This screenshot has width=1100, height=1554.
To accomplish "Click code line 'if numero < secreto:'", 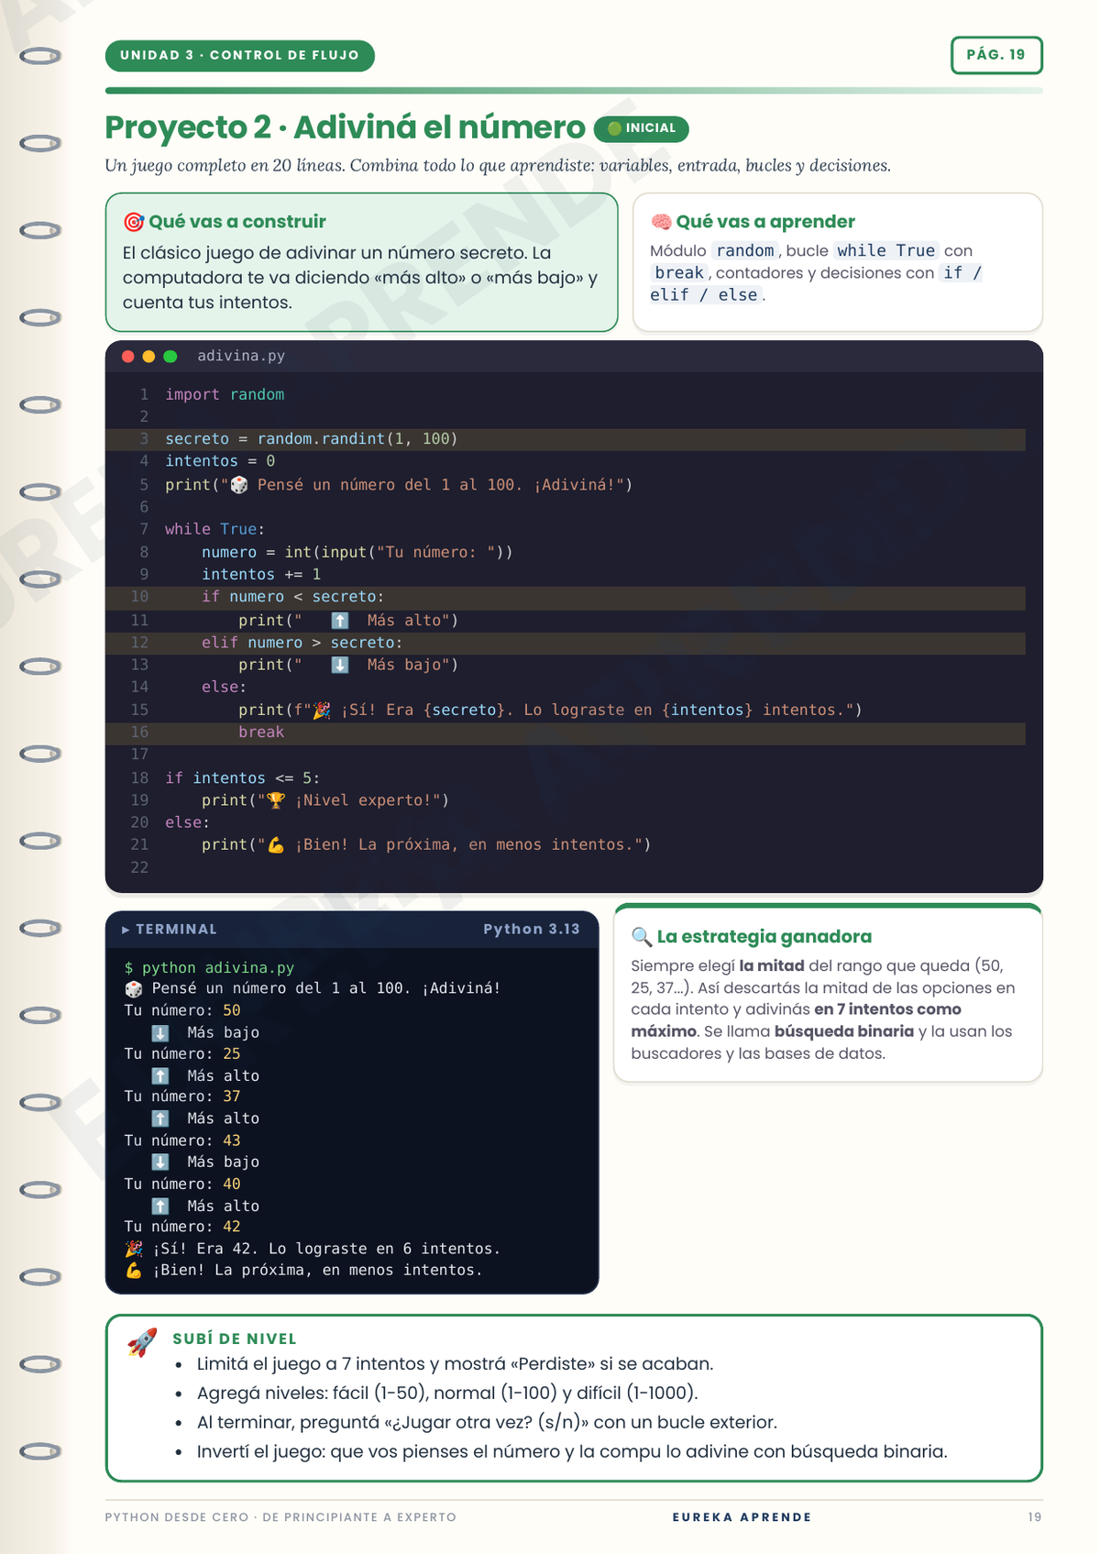I will coord(293,598).
